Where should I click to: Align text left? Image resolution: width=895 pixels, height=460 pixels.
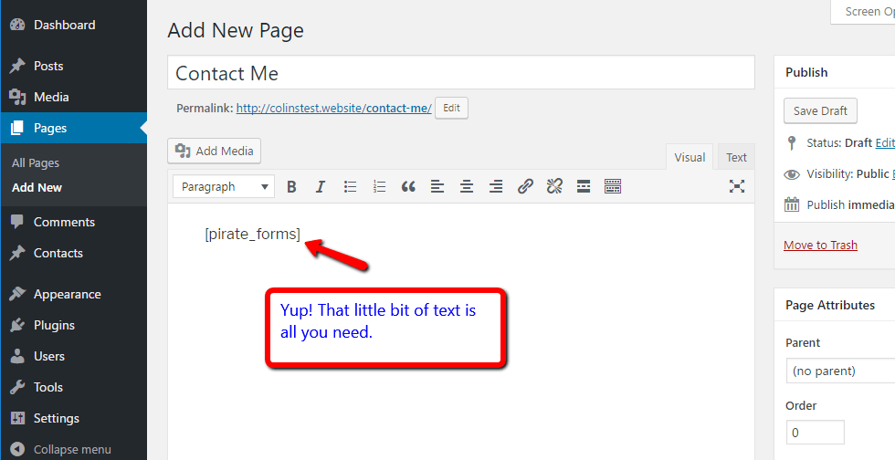[437, 186]
